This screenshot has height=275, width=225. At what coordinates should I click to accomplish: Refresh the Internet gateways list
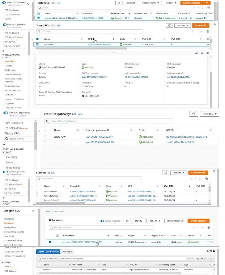coord(194,114)
